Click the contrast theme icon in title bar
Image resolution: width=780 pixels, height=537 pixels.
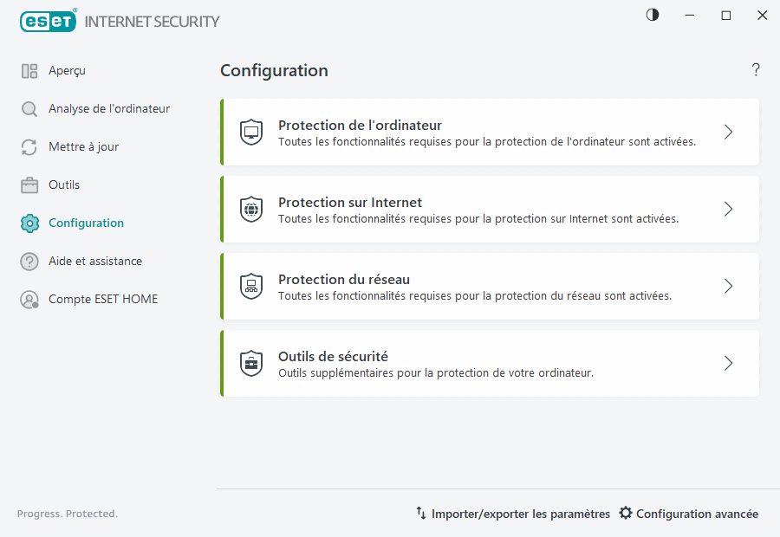point(652,15)
